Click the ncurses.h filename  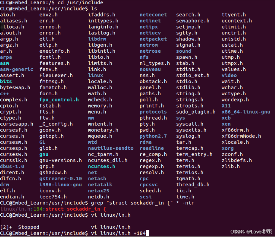pos(101,166)
